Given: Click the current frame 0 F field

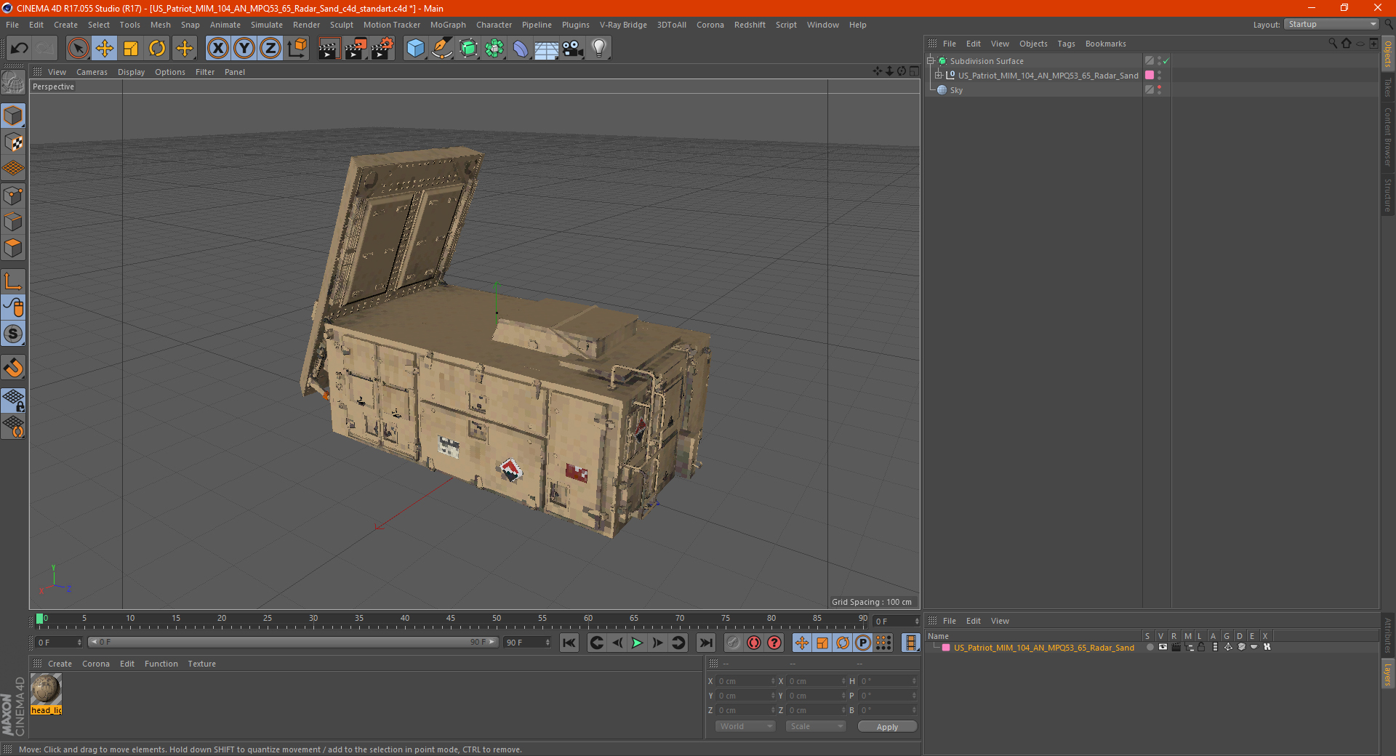Looking at the screenshot, I should click(x=58, y=643).
